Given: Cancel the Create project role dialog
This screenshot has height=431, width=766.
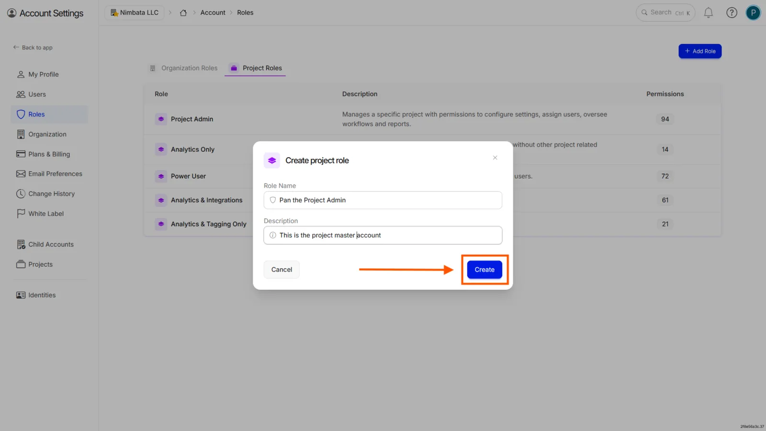Looking at the screenshot, I should pyautogui.click(x=282, y=270).
